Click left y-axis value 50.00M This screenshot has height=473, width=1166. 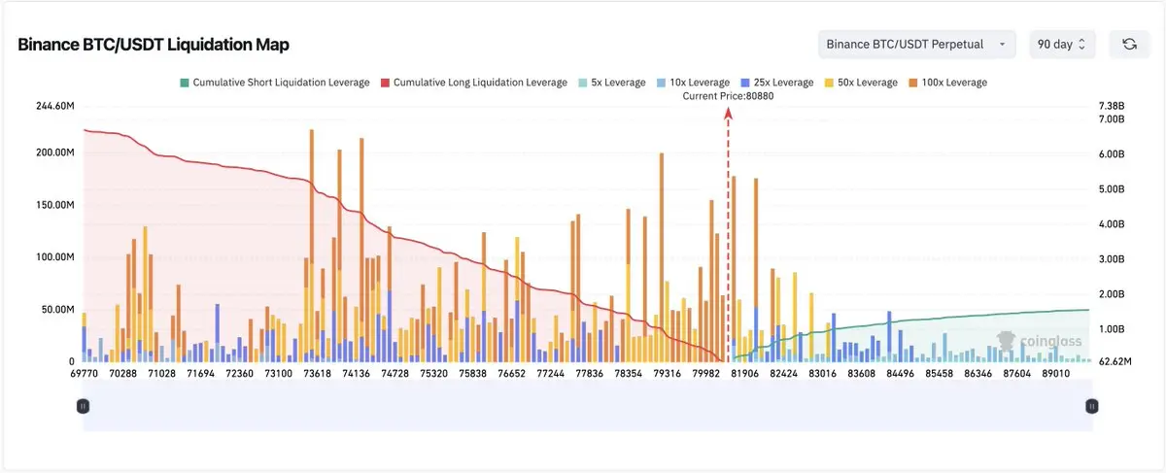point(57,310)
